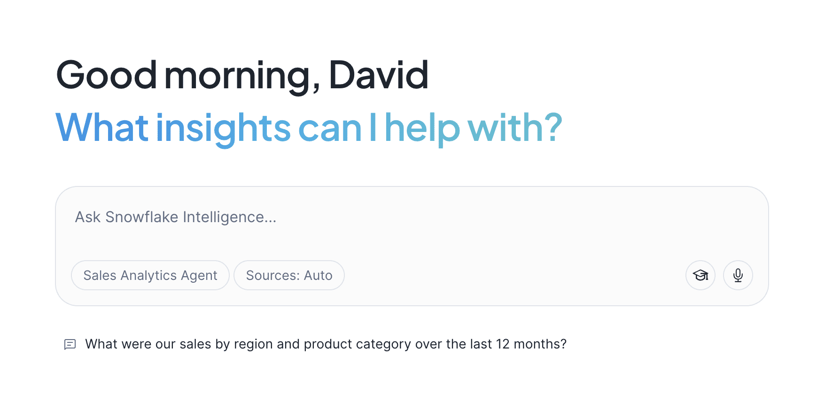Expand the Sources: Auto dropdown

tap(289, 275)
